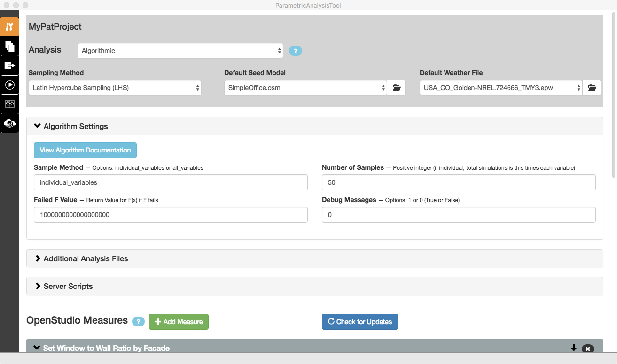Open the Analysis tab with tools icon
Image resolution: width=617 pixels, height=364 pixels.
click(9, 27)
